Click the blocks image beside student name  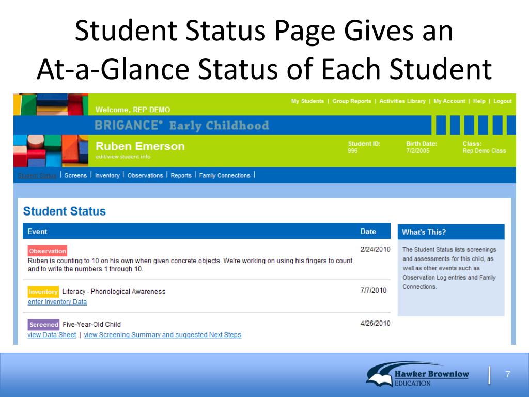[51, 151]
